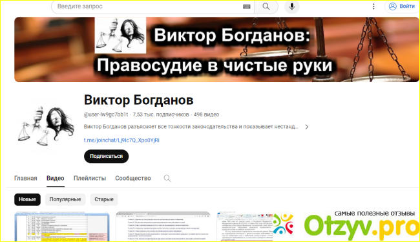
Task: Open the on-screen keyboard icon
Action: tap(246, 6)
